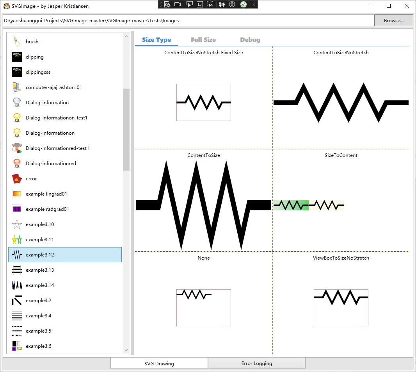Click the None preview box
Screen dimensions: 416x372
tap(204, 308)
